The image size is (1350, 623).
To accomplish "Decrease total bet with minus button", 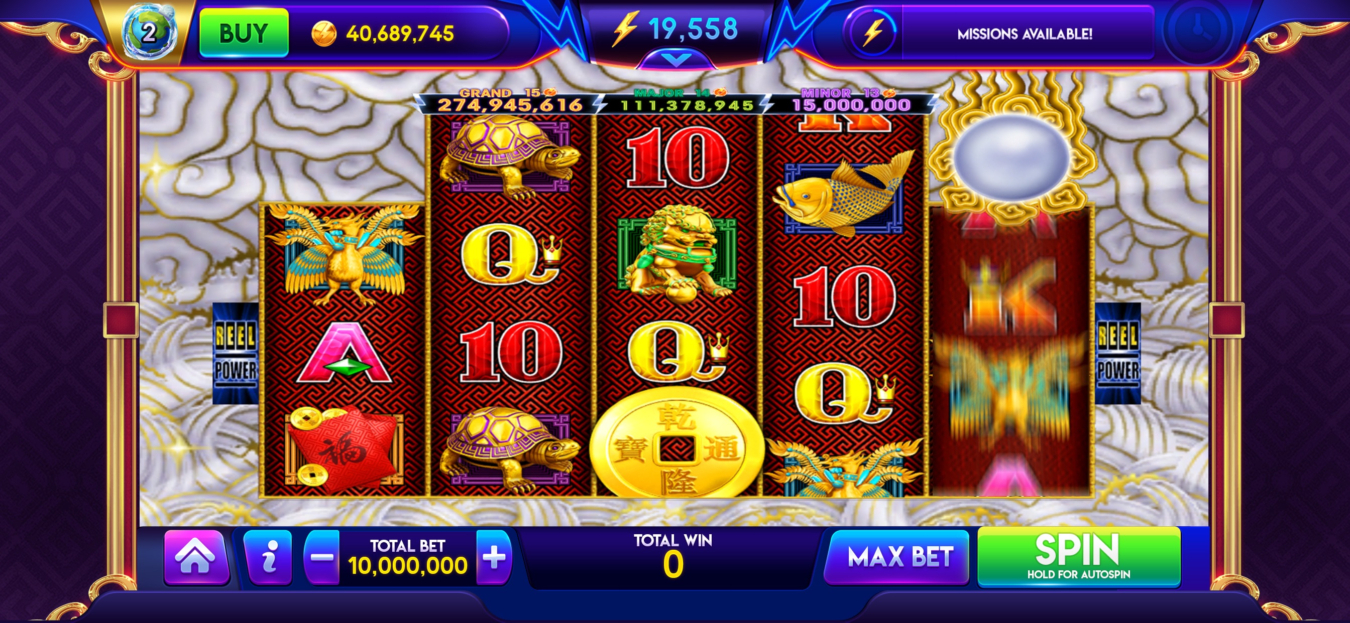I will [322, 558].
